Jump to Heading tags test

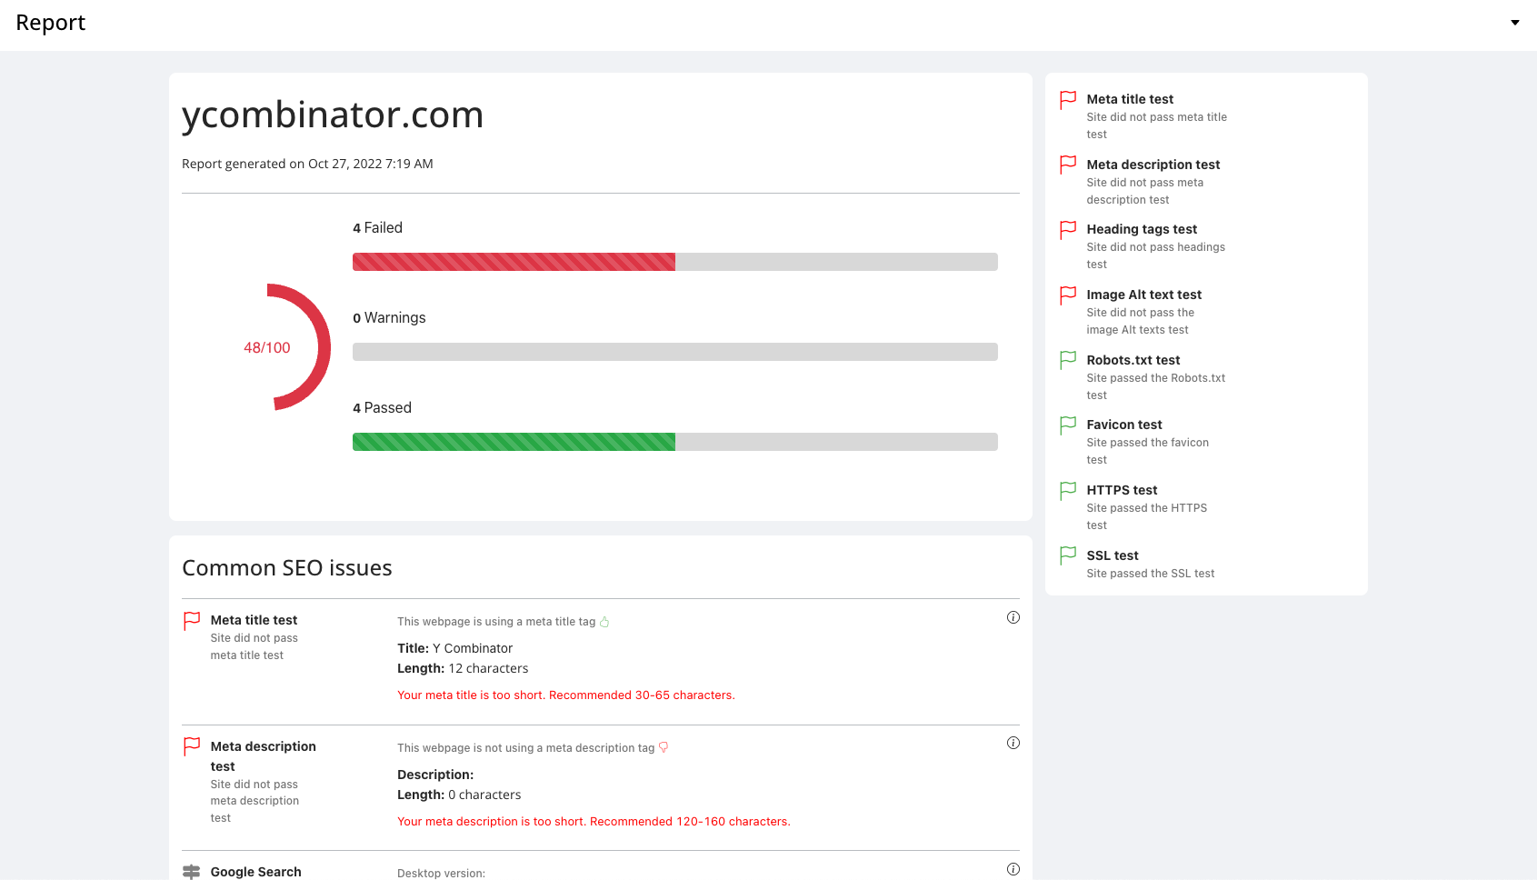1142,229
